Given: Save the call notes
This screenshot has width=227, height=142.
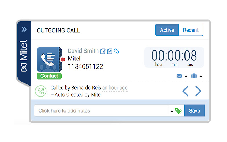Looking at the screenshot, I should pos(194,110).
